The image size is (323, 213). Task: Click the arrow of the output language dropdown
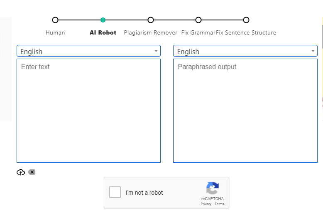(313, 51)
